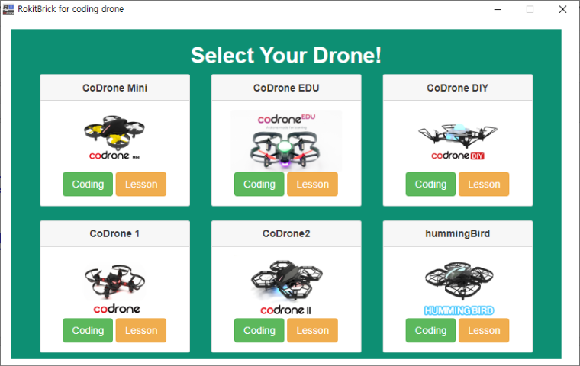View the CoDrone DIY Lesson
Viewport: 580px width, 366px height.
[484, 184]
